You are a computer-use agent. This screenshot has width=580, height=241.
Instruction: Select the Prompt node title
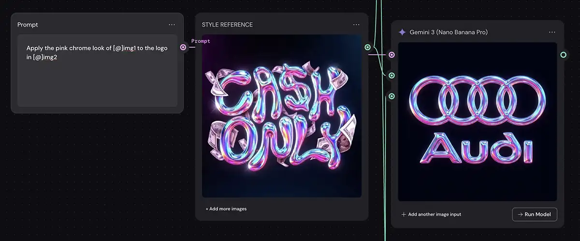click(28, 25)
